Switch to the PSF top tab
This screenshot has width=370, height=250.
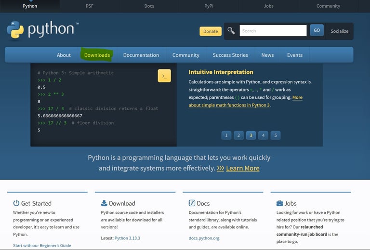[x=90, y=6]
